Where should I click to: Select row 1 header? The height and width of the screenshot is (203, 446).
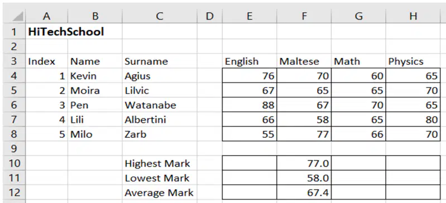tap(14, 32)
